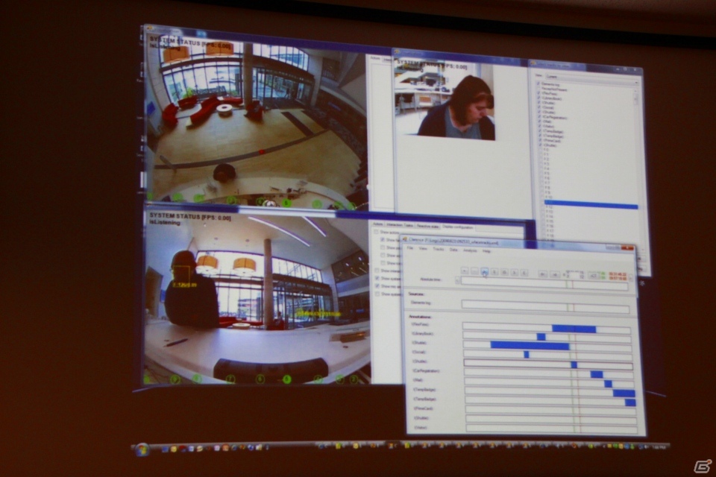Open the Data menu in the Clarence window
This screenshot has width=716, height=477.
click(x=453, y=250)
